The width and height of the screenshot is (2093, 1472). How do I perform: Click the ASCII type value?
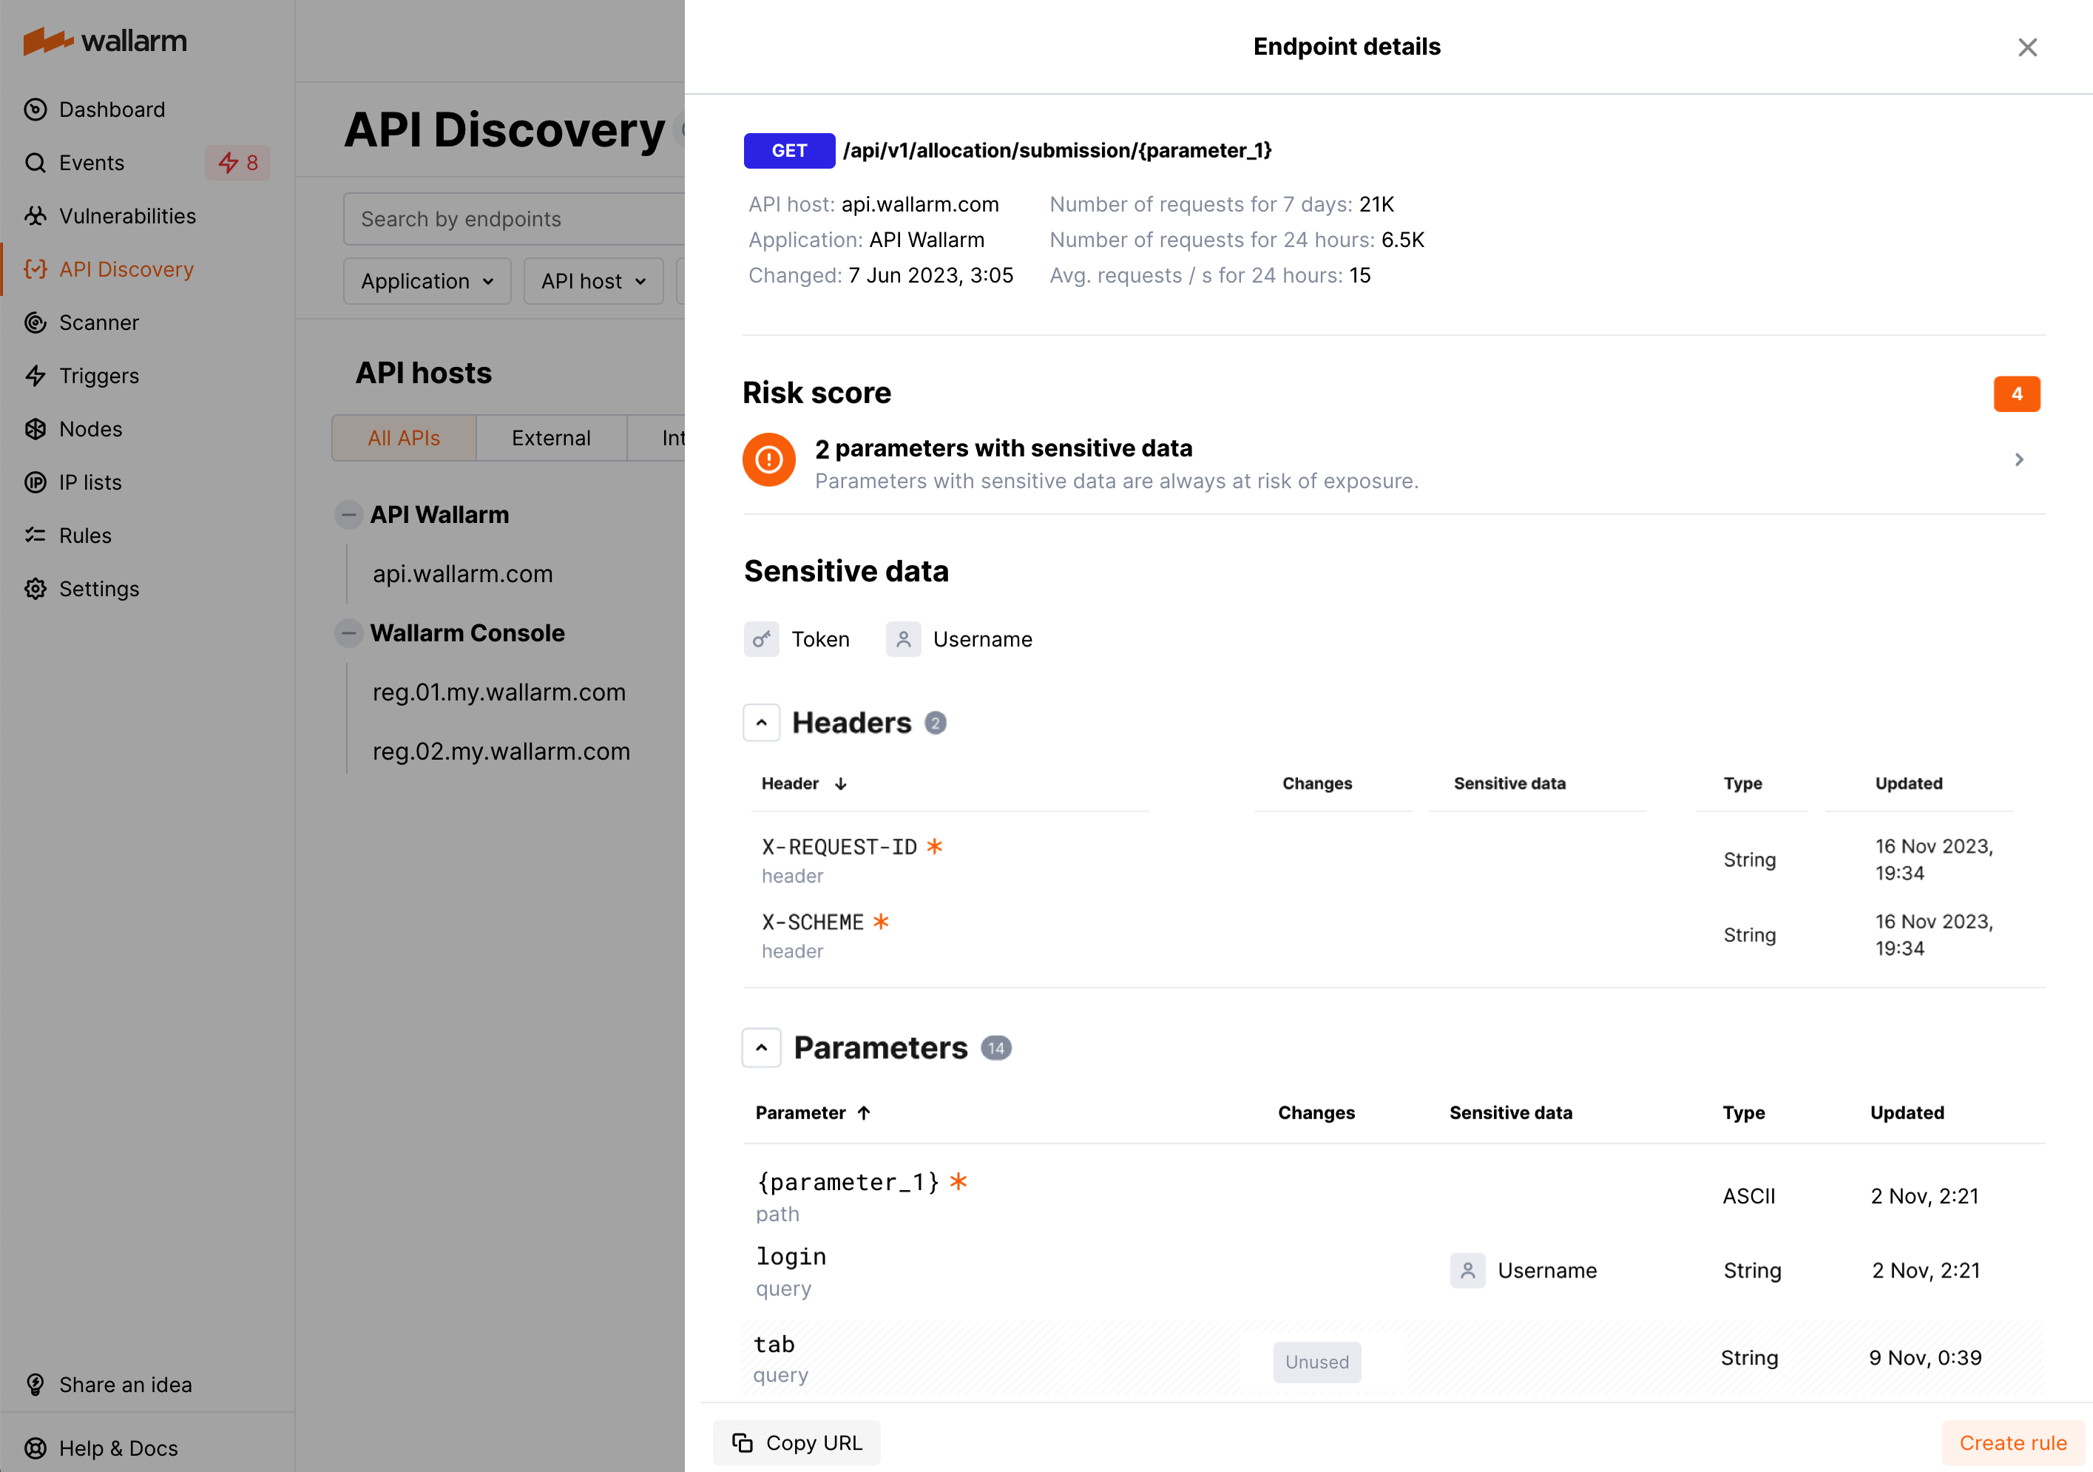(1748, 1196)
